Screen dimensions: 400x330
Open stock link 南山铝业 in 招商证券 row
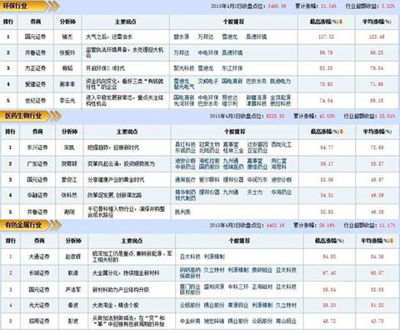[286, 321]
